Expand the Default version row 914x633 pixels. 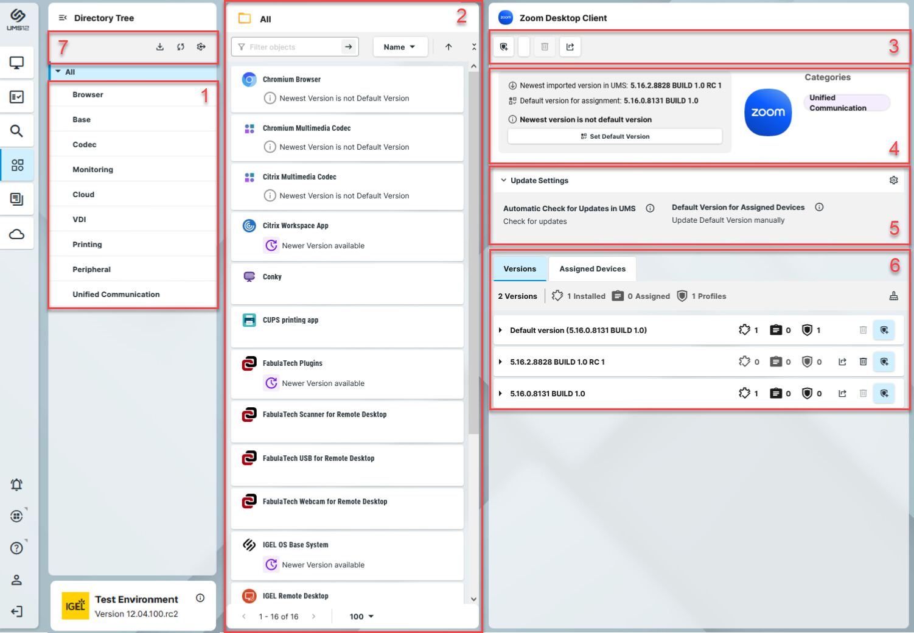pos(500,330)
